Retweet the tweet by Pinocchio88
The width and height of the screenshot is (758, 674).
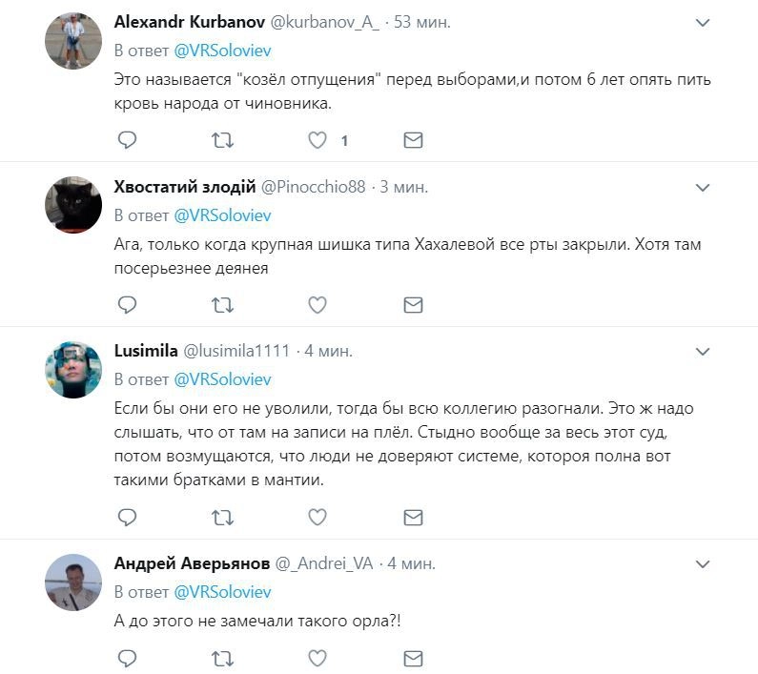pos(222,305)
